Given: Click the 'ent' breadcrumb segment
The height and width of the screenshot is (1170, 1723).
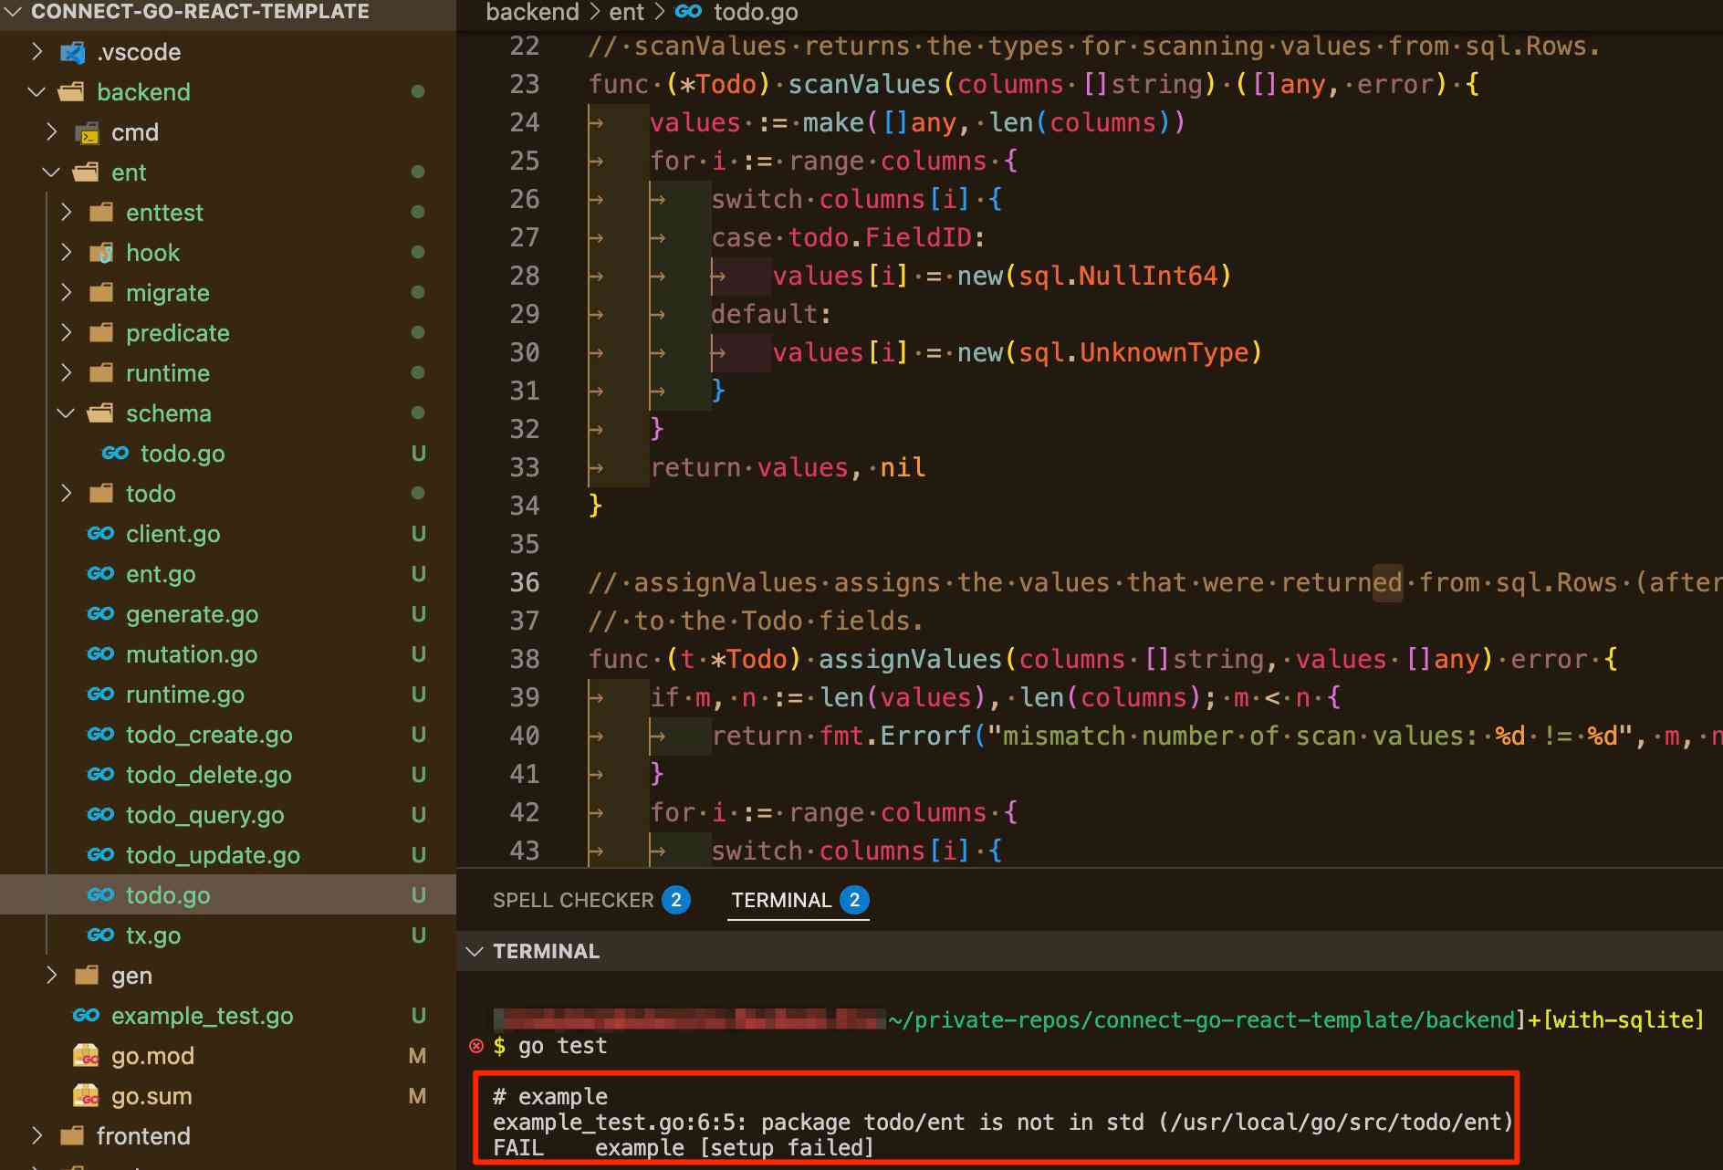Looking at the screenshot, I should (x=626, y=12).
